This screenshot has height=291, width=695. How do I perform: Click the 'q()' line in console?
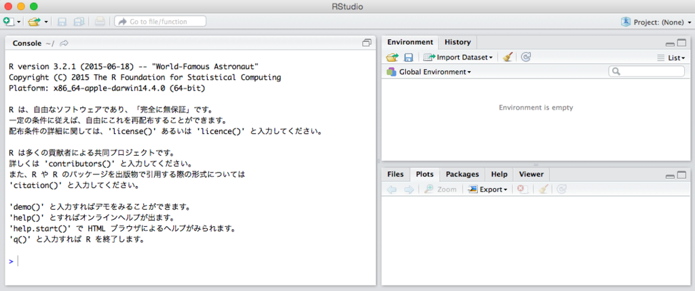[x=77, y=240]
